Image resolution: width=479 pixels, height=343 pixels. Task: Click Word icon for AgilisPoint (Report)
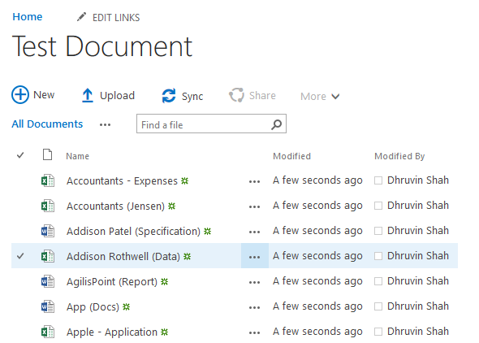point(48,281)
